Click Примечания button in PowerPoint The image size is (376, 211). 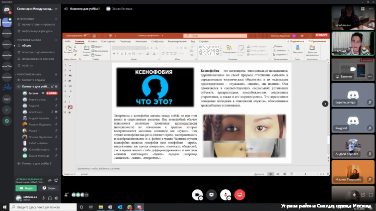coord(317,41)
